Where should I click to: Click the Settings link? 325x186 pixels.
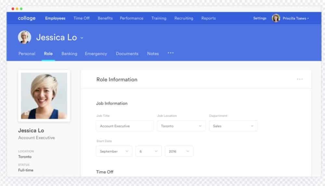[260, 18]
